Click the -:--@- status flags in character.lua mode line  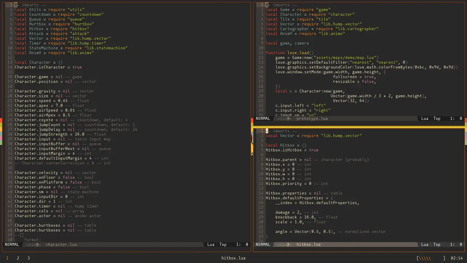34,245
